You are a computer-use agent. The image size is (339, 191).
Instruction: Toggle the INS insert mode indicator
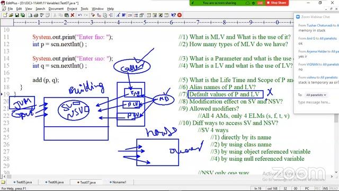(325, 189)
